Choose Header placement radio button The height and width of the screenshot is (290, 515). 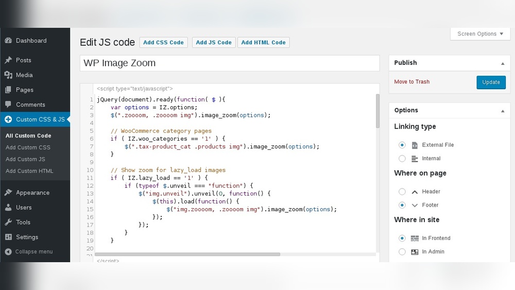point(402,192)
